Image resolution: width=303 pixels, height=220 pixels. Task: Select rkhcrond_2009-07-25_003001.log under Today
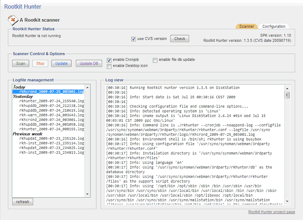coord(52,92)
